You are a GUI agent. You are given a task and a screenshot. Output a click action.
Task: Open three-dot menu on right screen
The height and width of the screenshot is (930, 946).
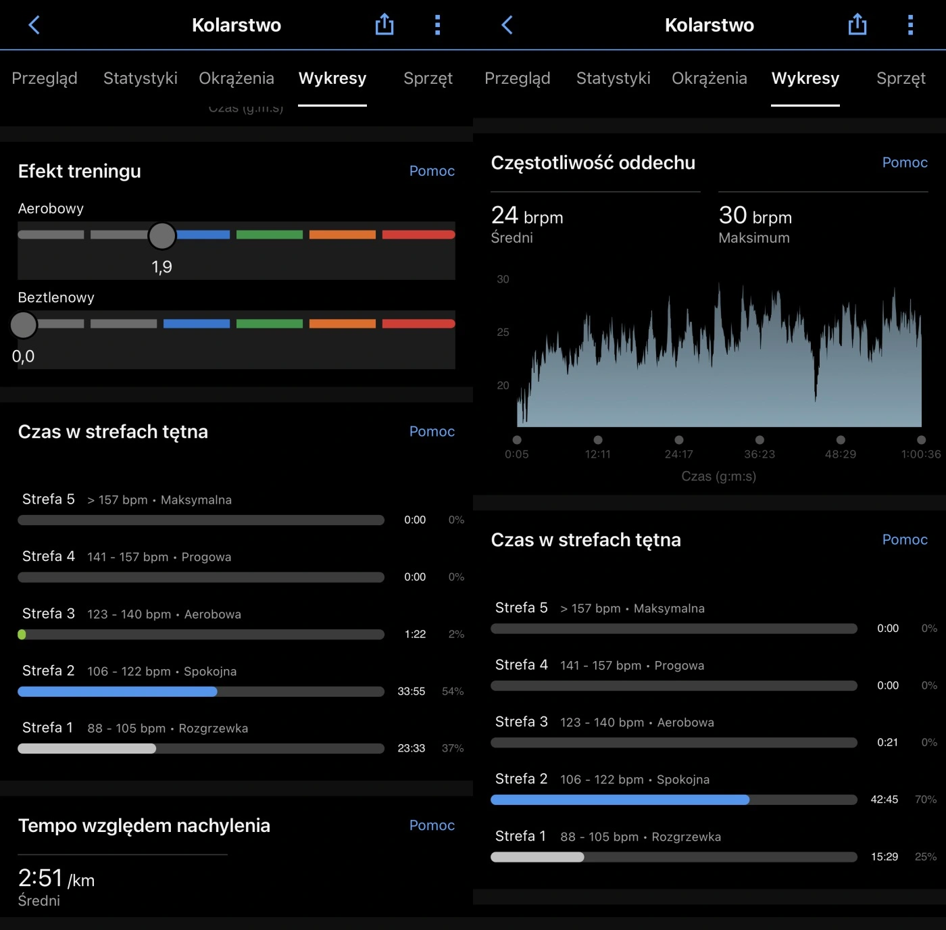910,25
